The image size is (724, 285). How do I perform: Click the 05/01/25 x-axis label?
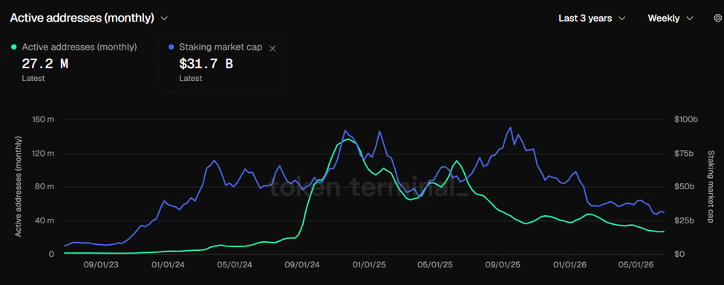point(435,265)
